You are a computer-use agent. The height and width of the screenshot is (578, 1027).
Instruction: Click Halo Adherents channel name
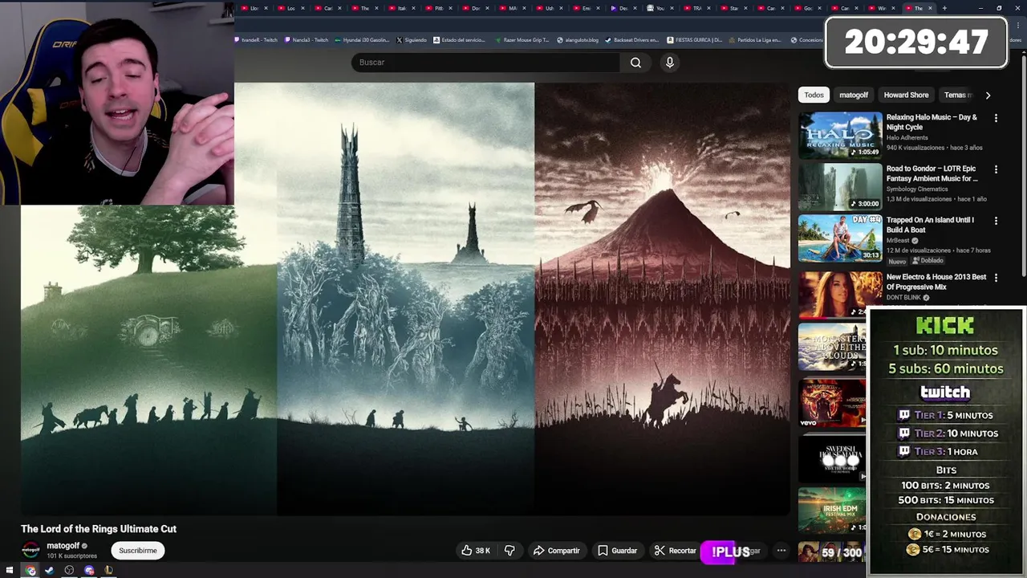pos(907,138)
